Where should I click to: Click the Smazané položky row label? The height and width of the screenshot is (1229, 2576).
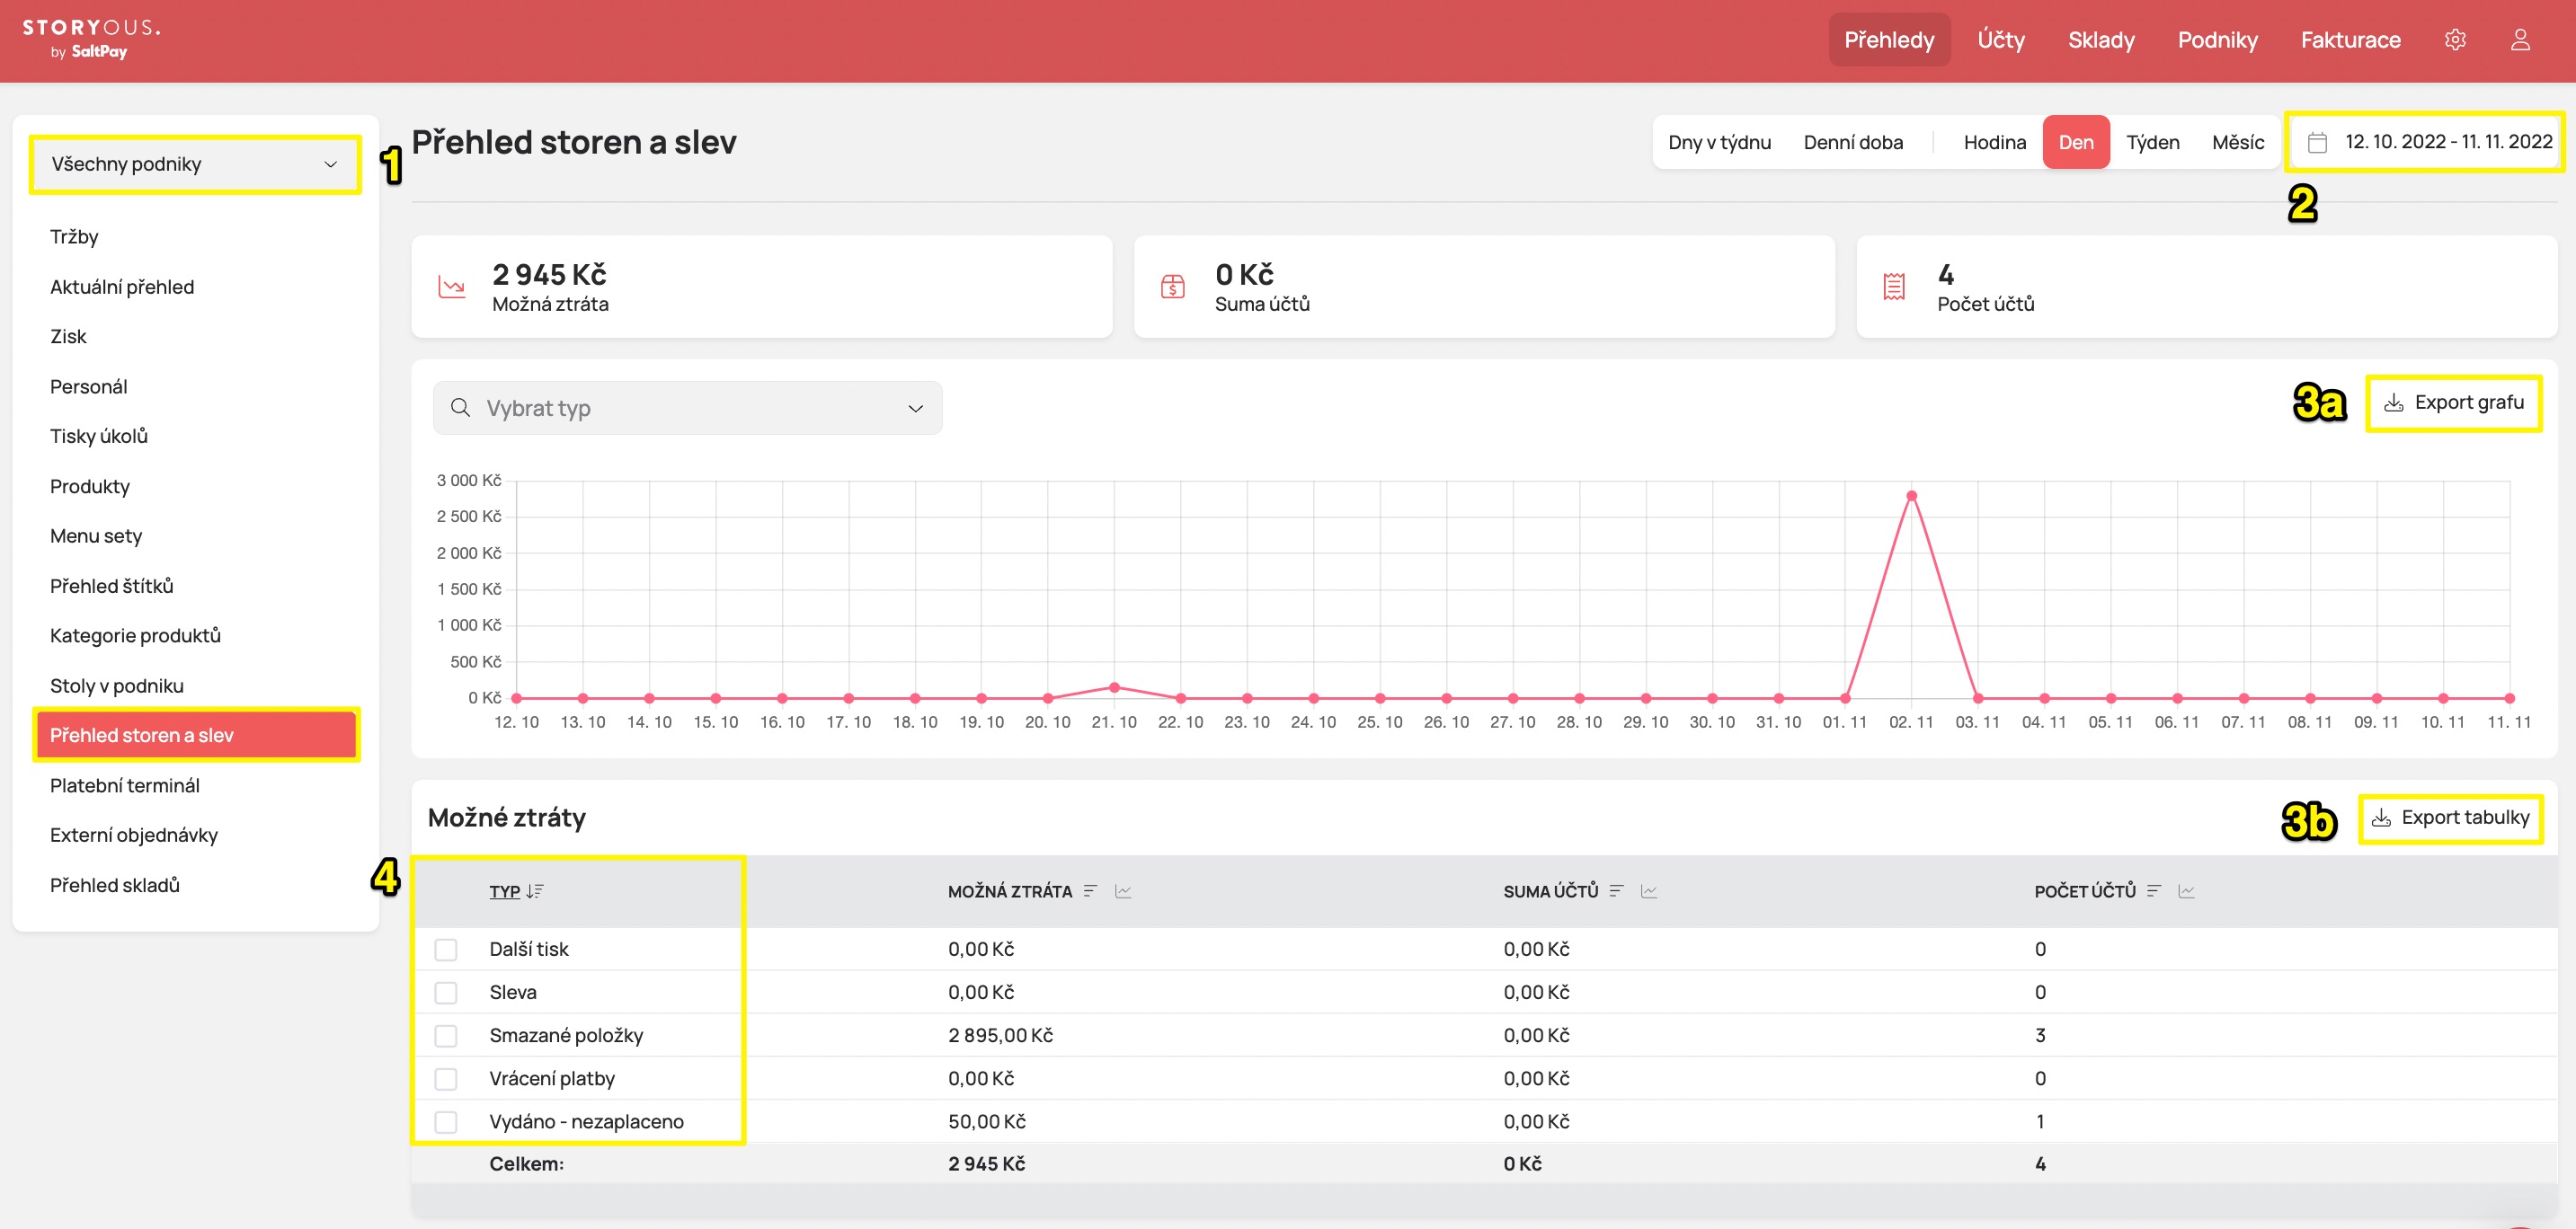coord(566,1035)
